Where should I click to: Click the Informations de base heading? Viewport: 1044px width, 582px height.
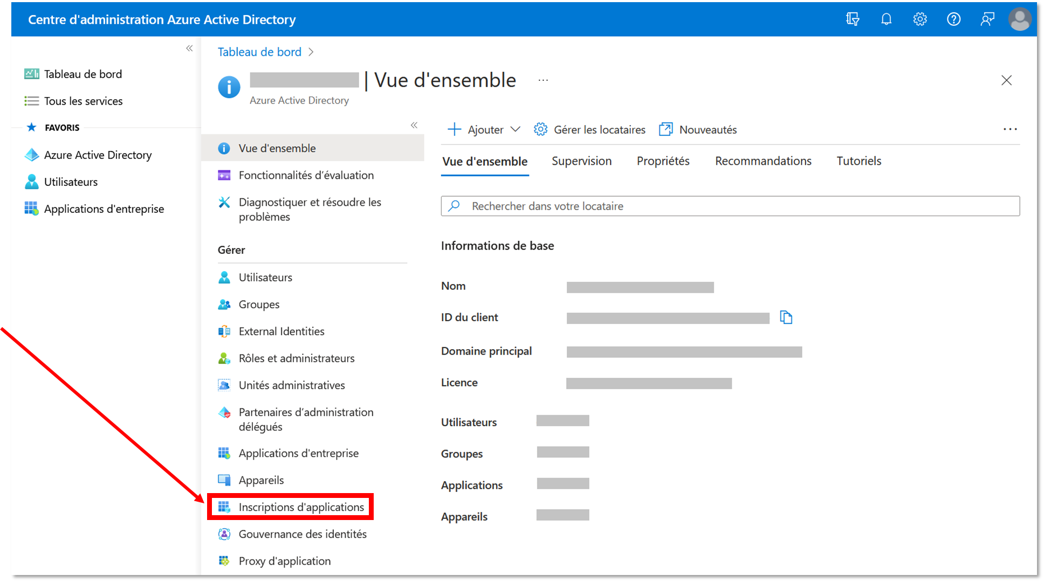click(497, 246)
